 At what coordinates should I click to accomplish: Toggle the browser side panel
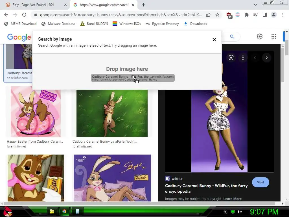[x=265, y=15]
